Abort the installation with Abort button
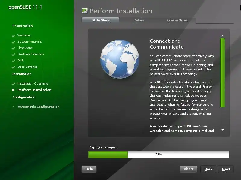The height and width of the screenshot is (180, 241). coord(189,169)
